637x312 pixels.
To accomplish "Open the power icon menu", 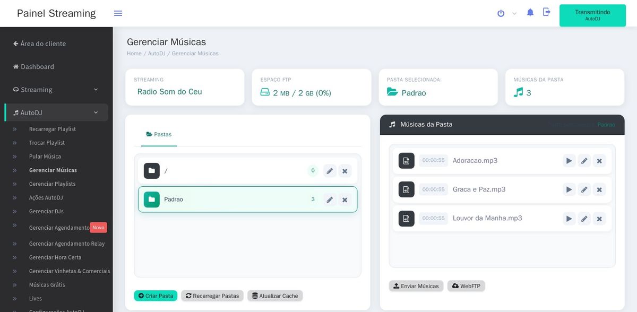I will tap(501, 13).
